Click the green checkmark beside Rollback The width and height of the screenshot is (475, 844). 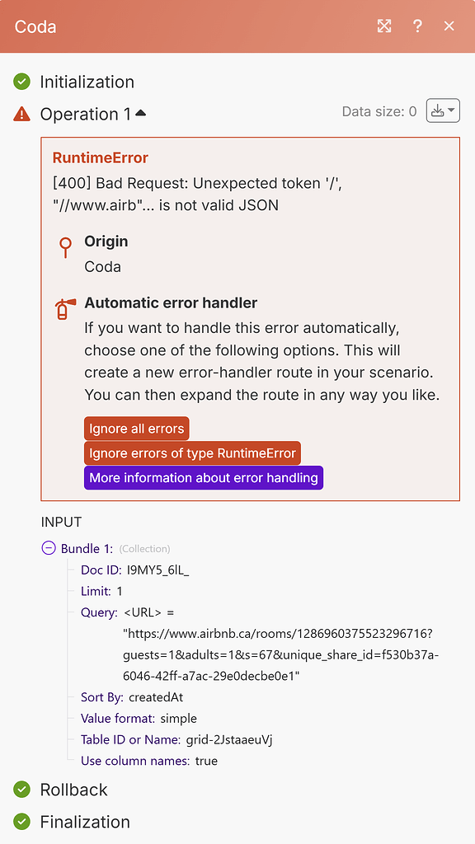(22, 790)
